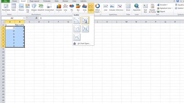Open Other Charts menu
This screenshot has width=184, height=103.
[97, 8]
